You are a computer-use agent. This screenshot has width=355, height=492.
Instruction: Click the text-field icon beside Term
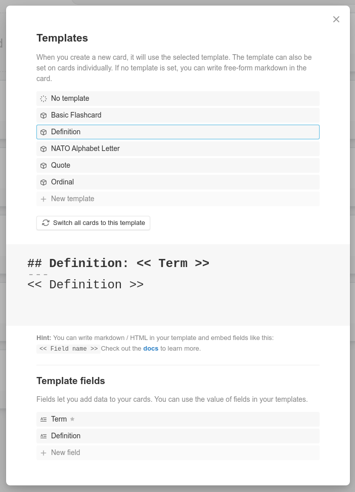pos(43,420)
